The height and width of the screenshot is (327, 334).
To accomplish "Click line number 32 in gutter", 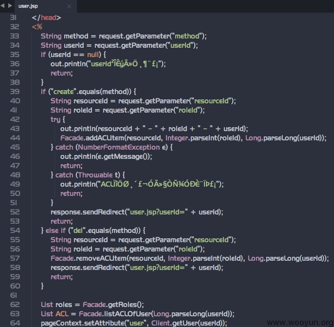I will click(15, 27).
